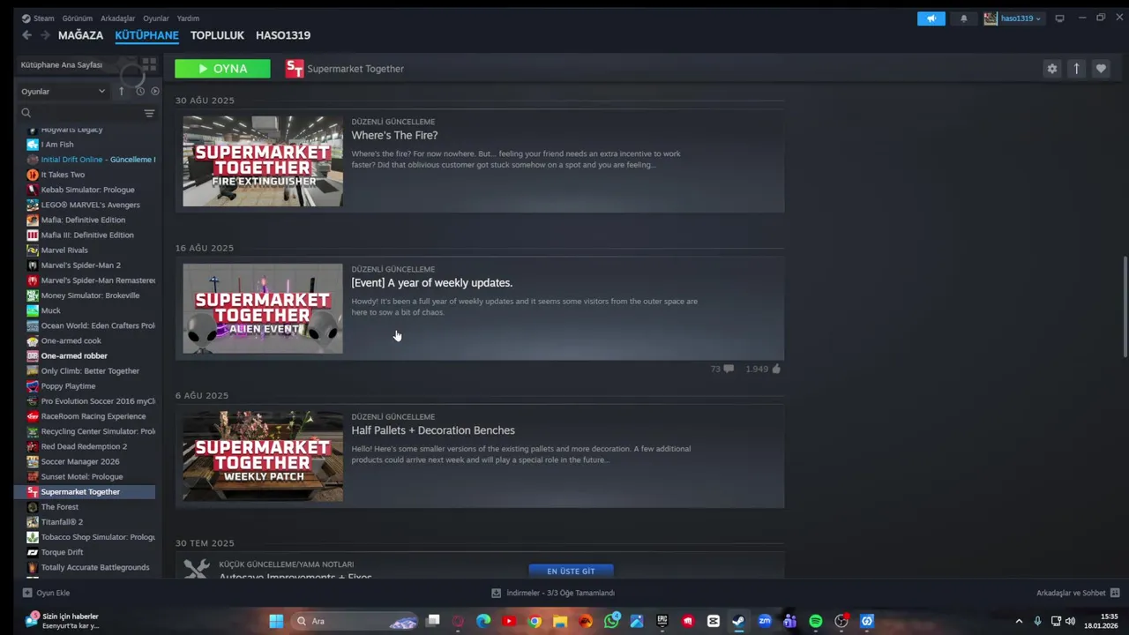Click the EN ÜSTE GİT button
The width and height of the screenshot is (1129, 635).
tap(571, 571)
